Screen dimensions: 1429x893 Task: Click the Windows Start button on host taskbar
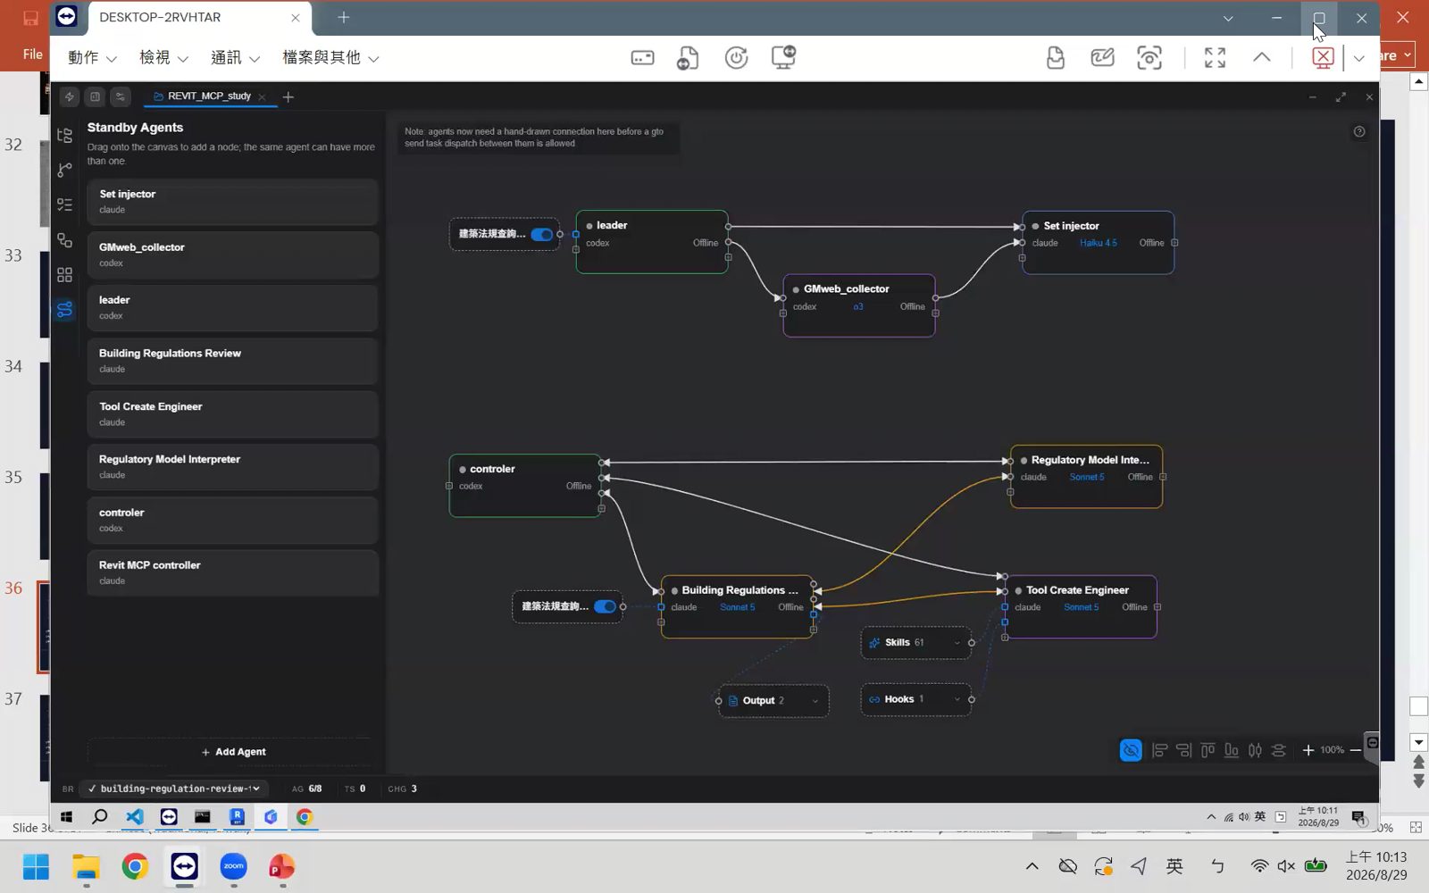pos(36,866)
